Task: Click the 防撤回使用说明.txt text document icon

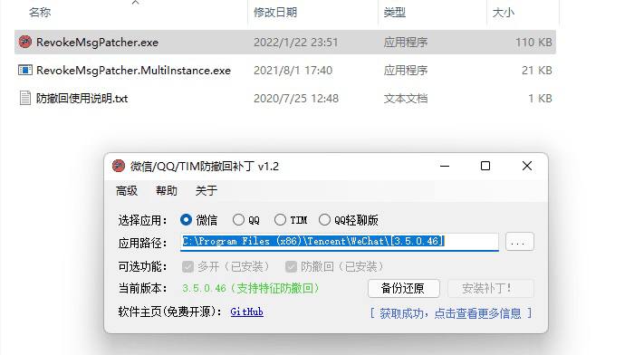Action: [25, 98]
